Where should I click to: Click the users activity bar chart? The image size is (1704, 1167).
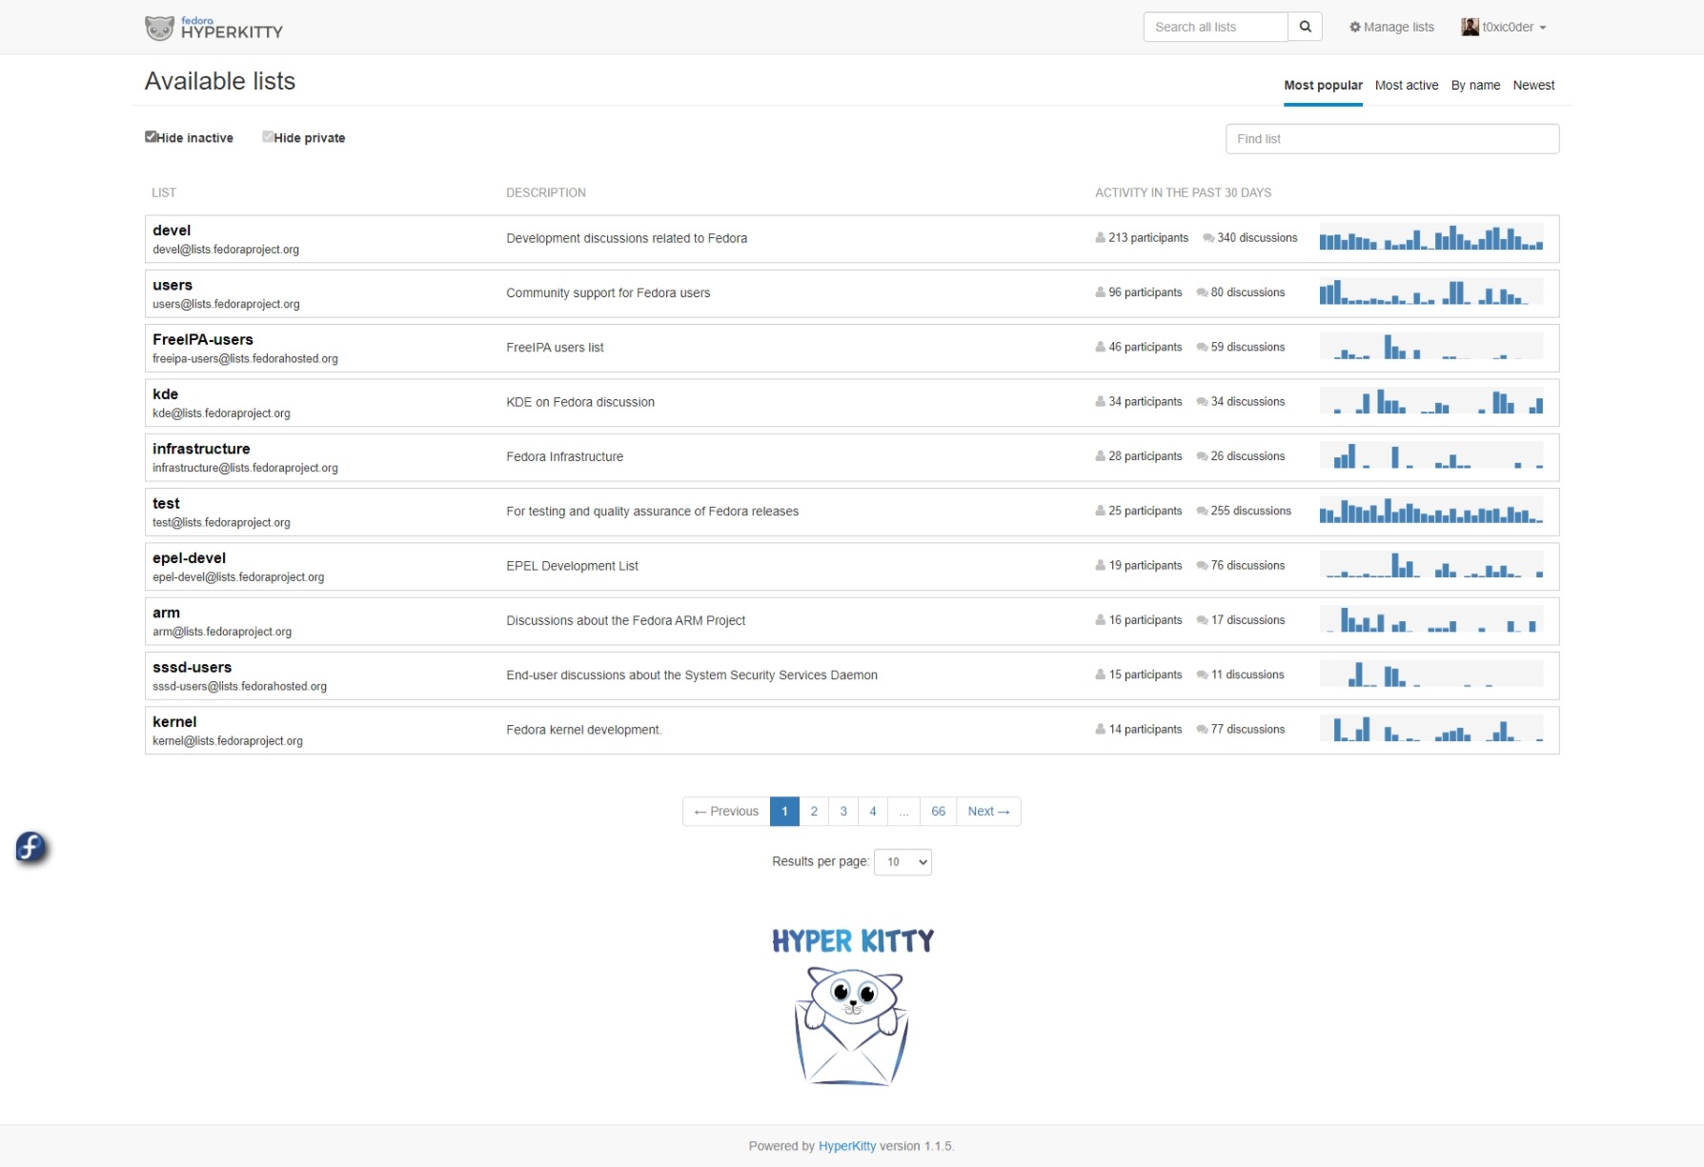pos(1430,292)
